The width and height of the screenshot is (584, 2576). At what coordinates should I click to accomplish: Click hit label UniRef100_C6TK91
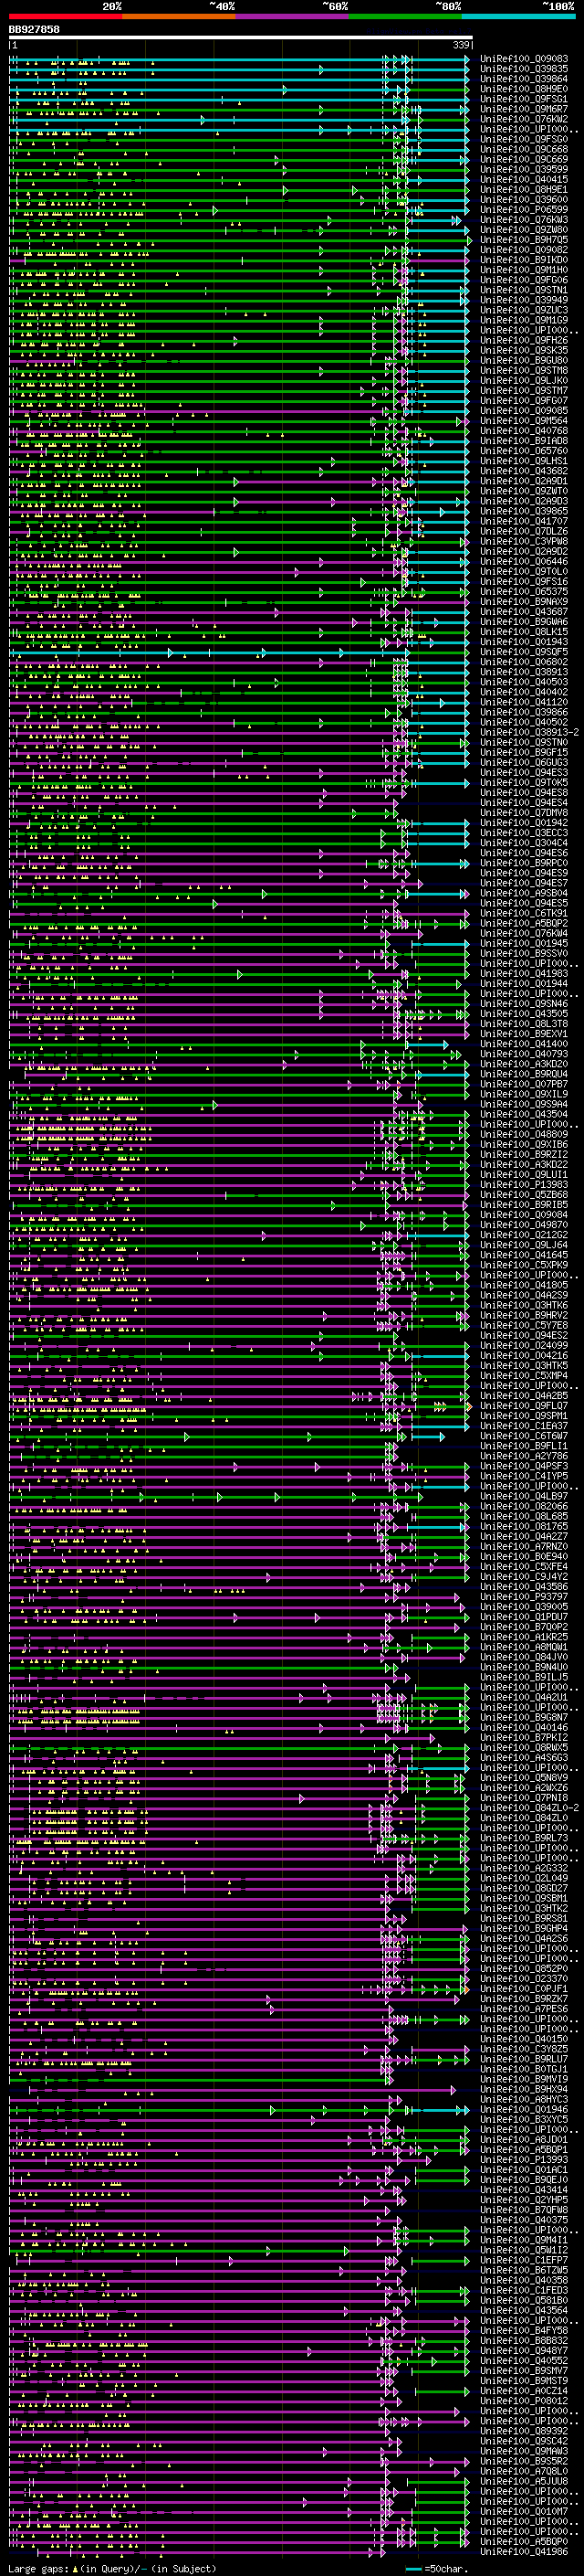pyautogui.click(x=524, y=914)
